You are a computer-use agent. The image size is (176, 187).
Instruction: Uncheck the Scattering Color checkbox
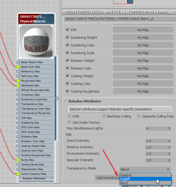tap(68, 45)
